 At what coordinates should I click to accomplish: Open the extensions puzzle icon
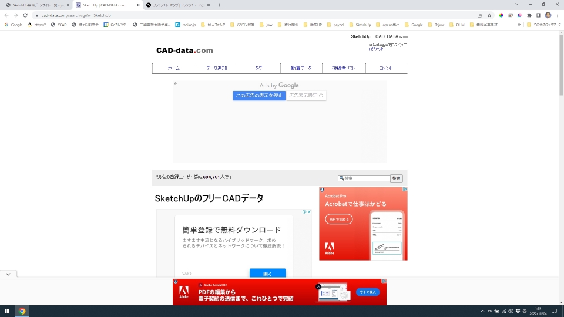click(529, 15)
